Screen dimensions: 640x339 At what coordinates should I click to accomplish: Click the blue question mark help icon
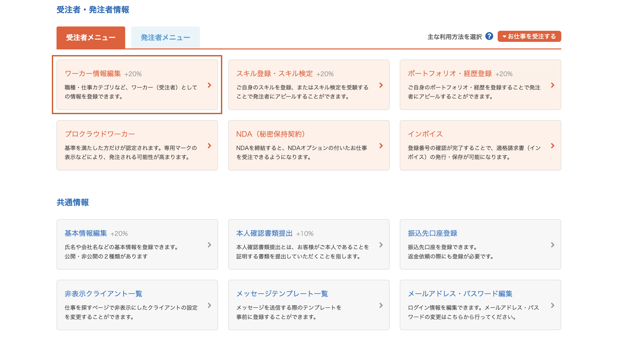(x=489, y=36)
